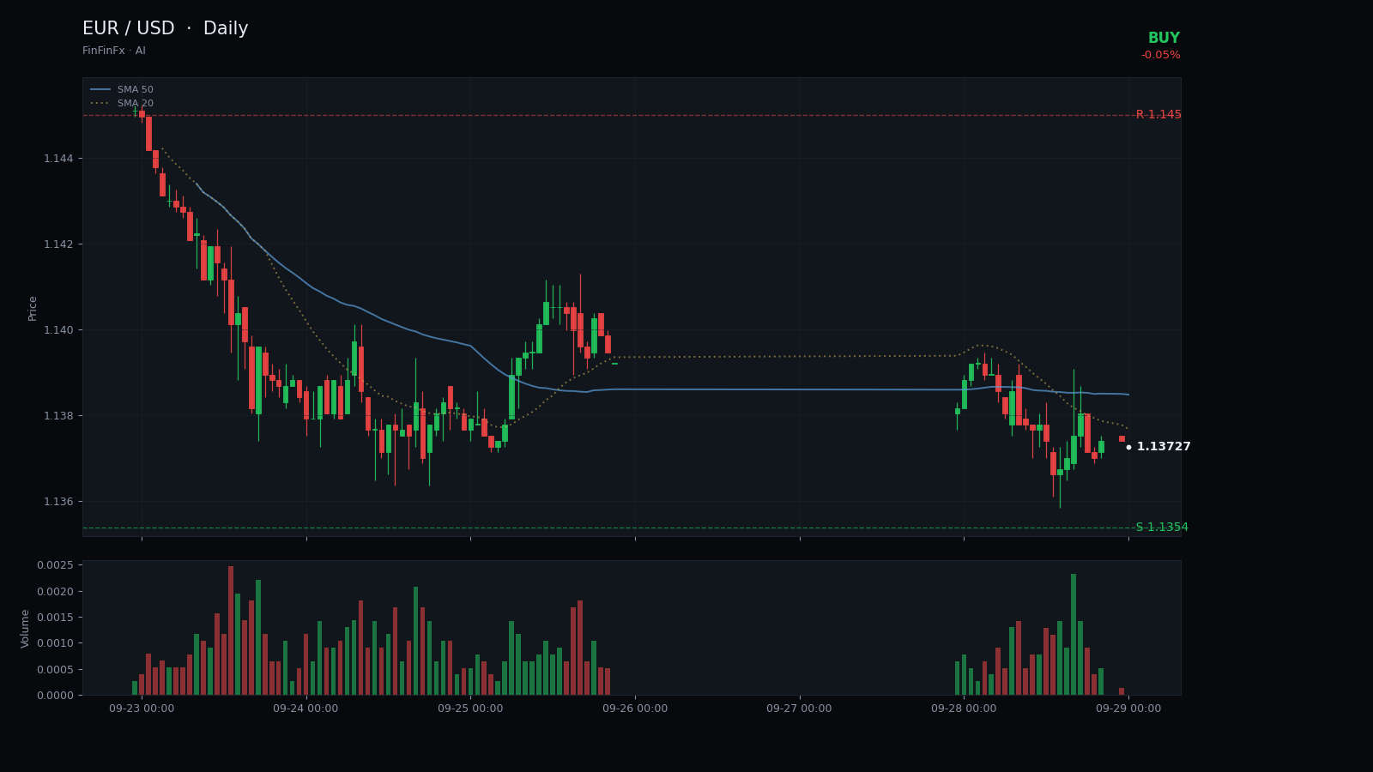Click the 09-23 00:00 date label
The height and width of the screenshot is (772, 1373).
pos(142,709)
